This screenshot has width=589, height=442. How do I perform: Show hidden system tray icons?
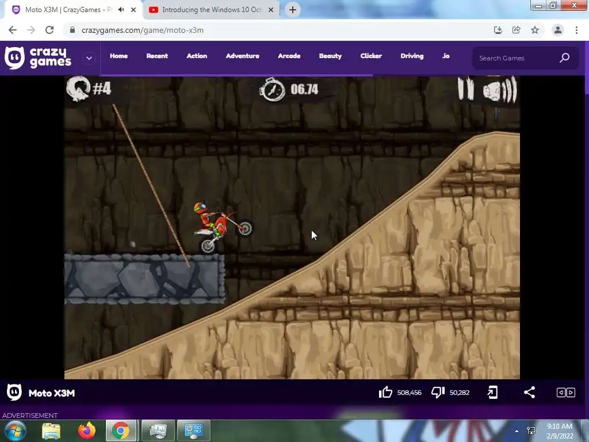(x=517, y=431)
